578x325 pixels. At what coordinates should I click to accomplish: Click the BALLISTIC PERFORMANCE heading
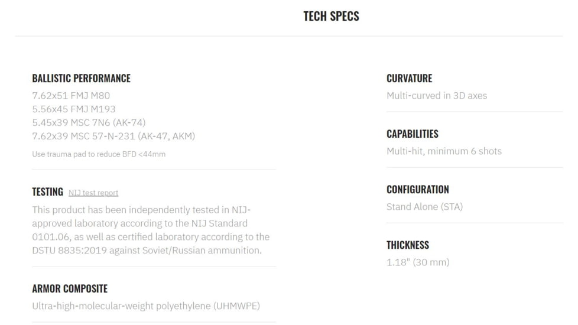click(81, 78)
